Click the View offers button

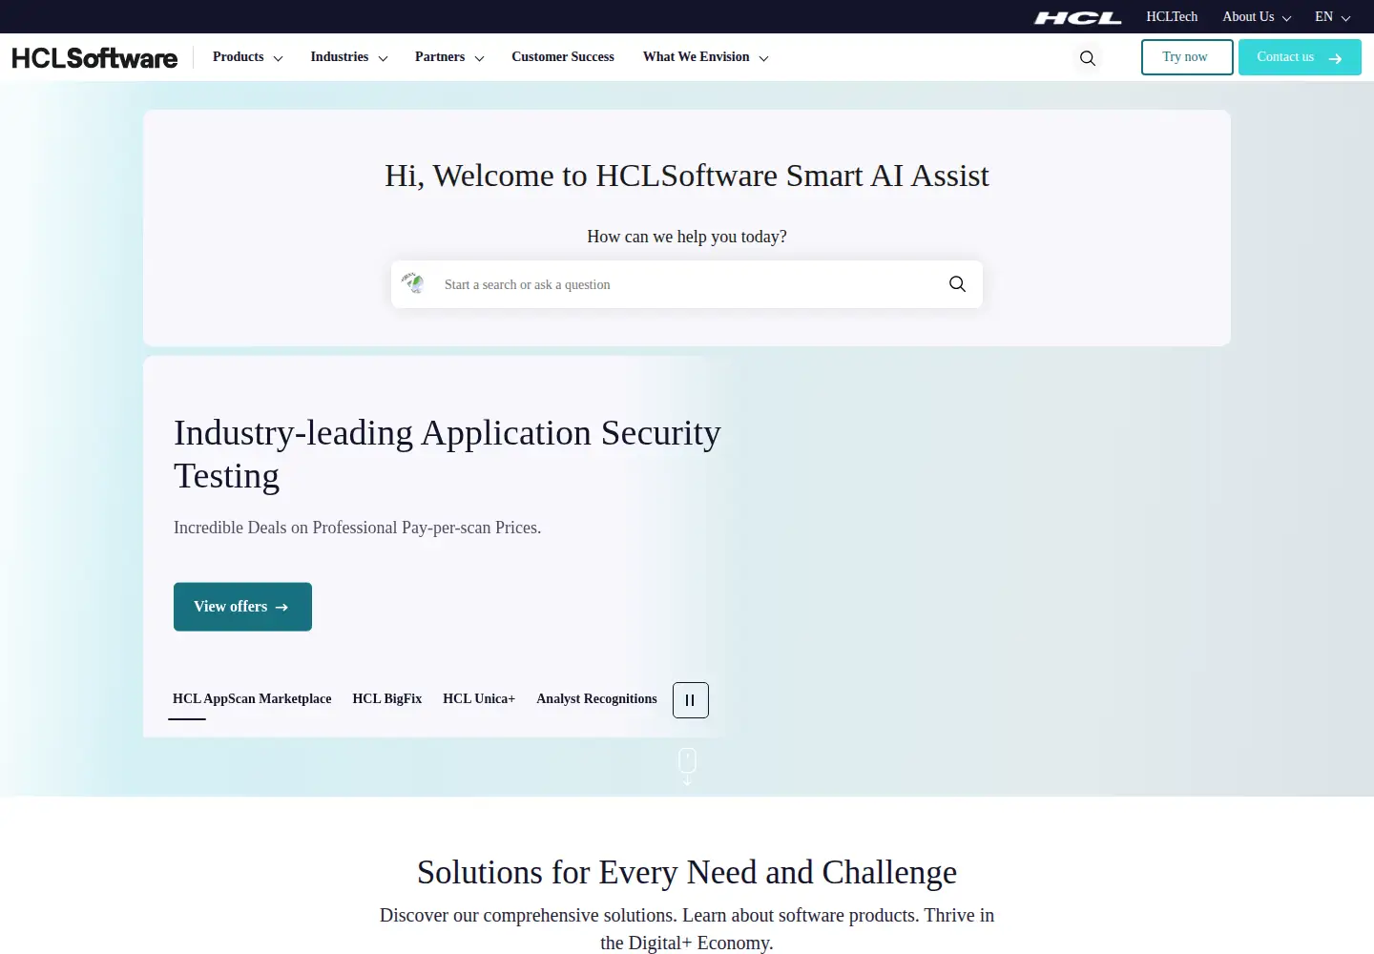click(242, 607)
